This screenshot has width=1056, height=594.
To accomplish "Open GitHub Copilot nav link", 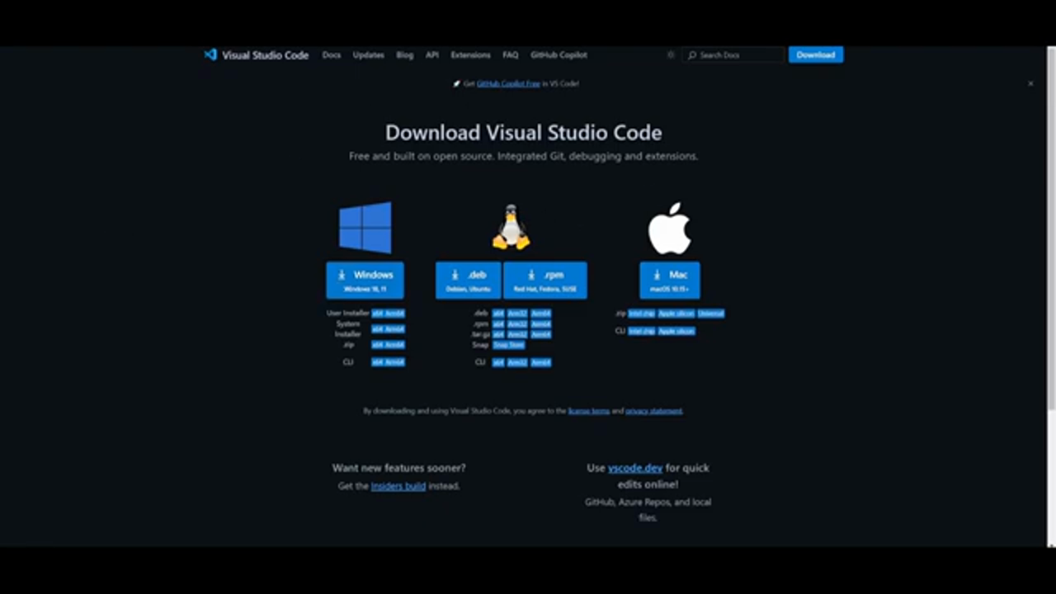I will [x=559, y=54].
